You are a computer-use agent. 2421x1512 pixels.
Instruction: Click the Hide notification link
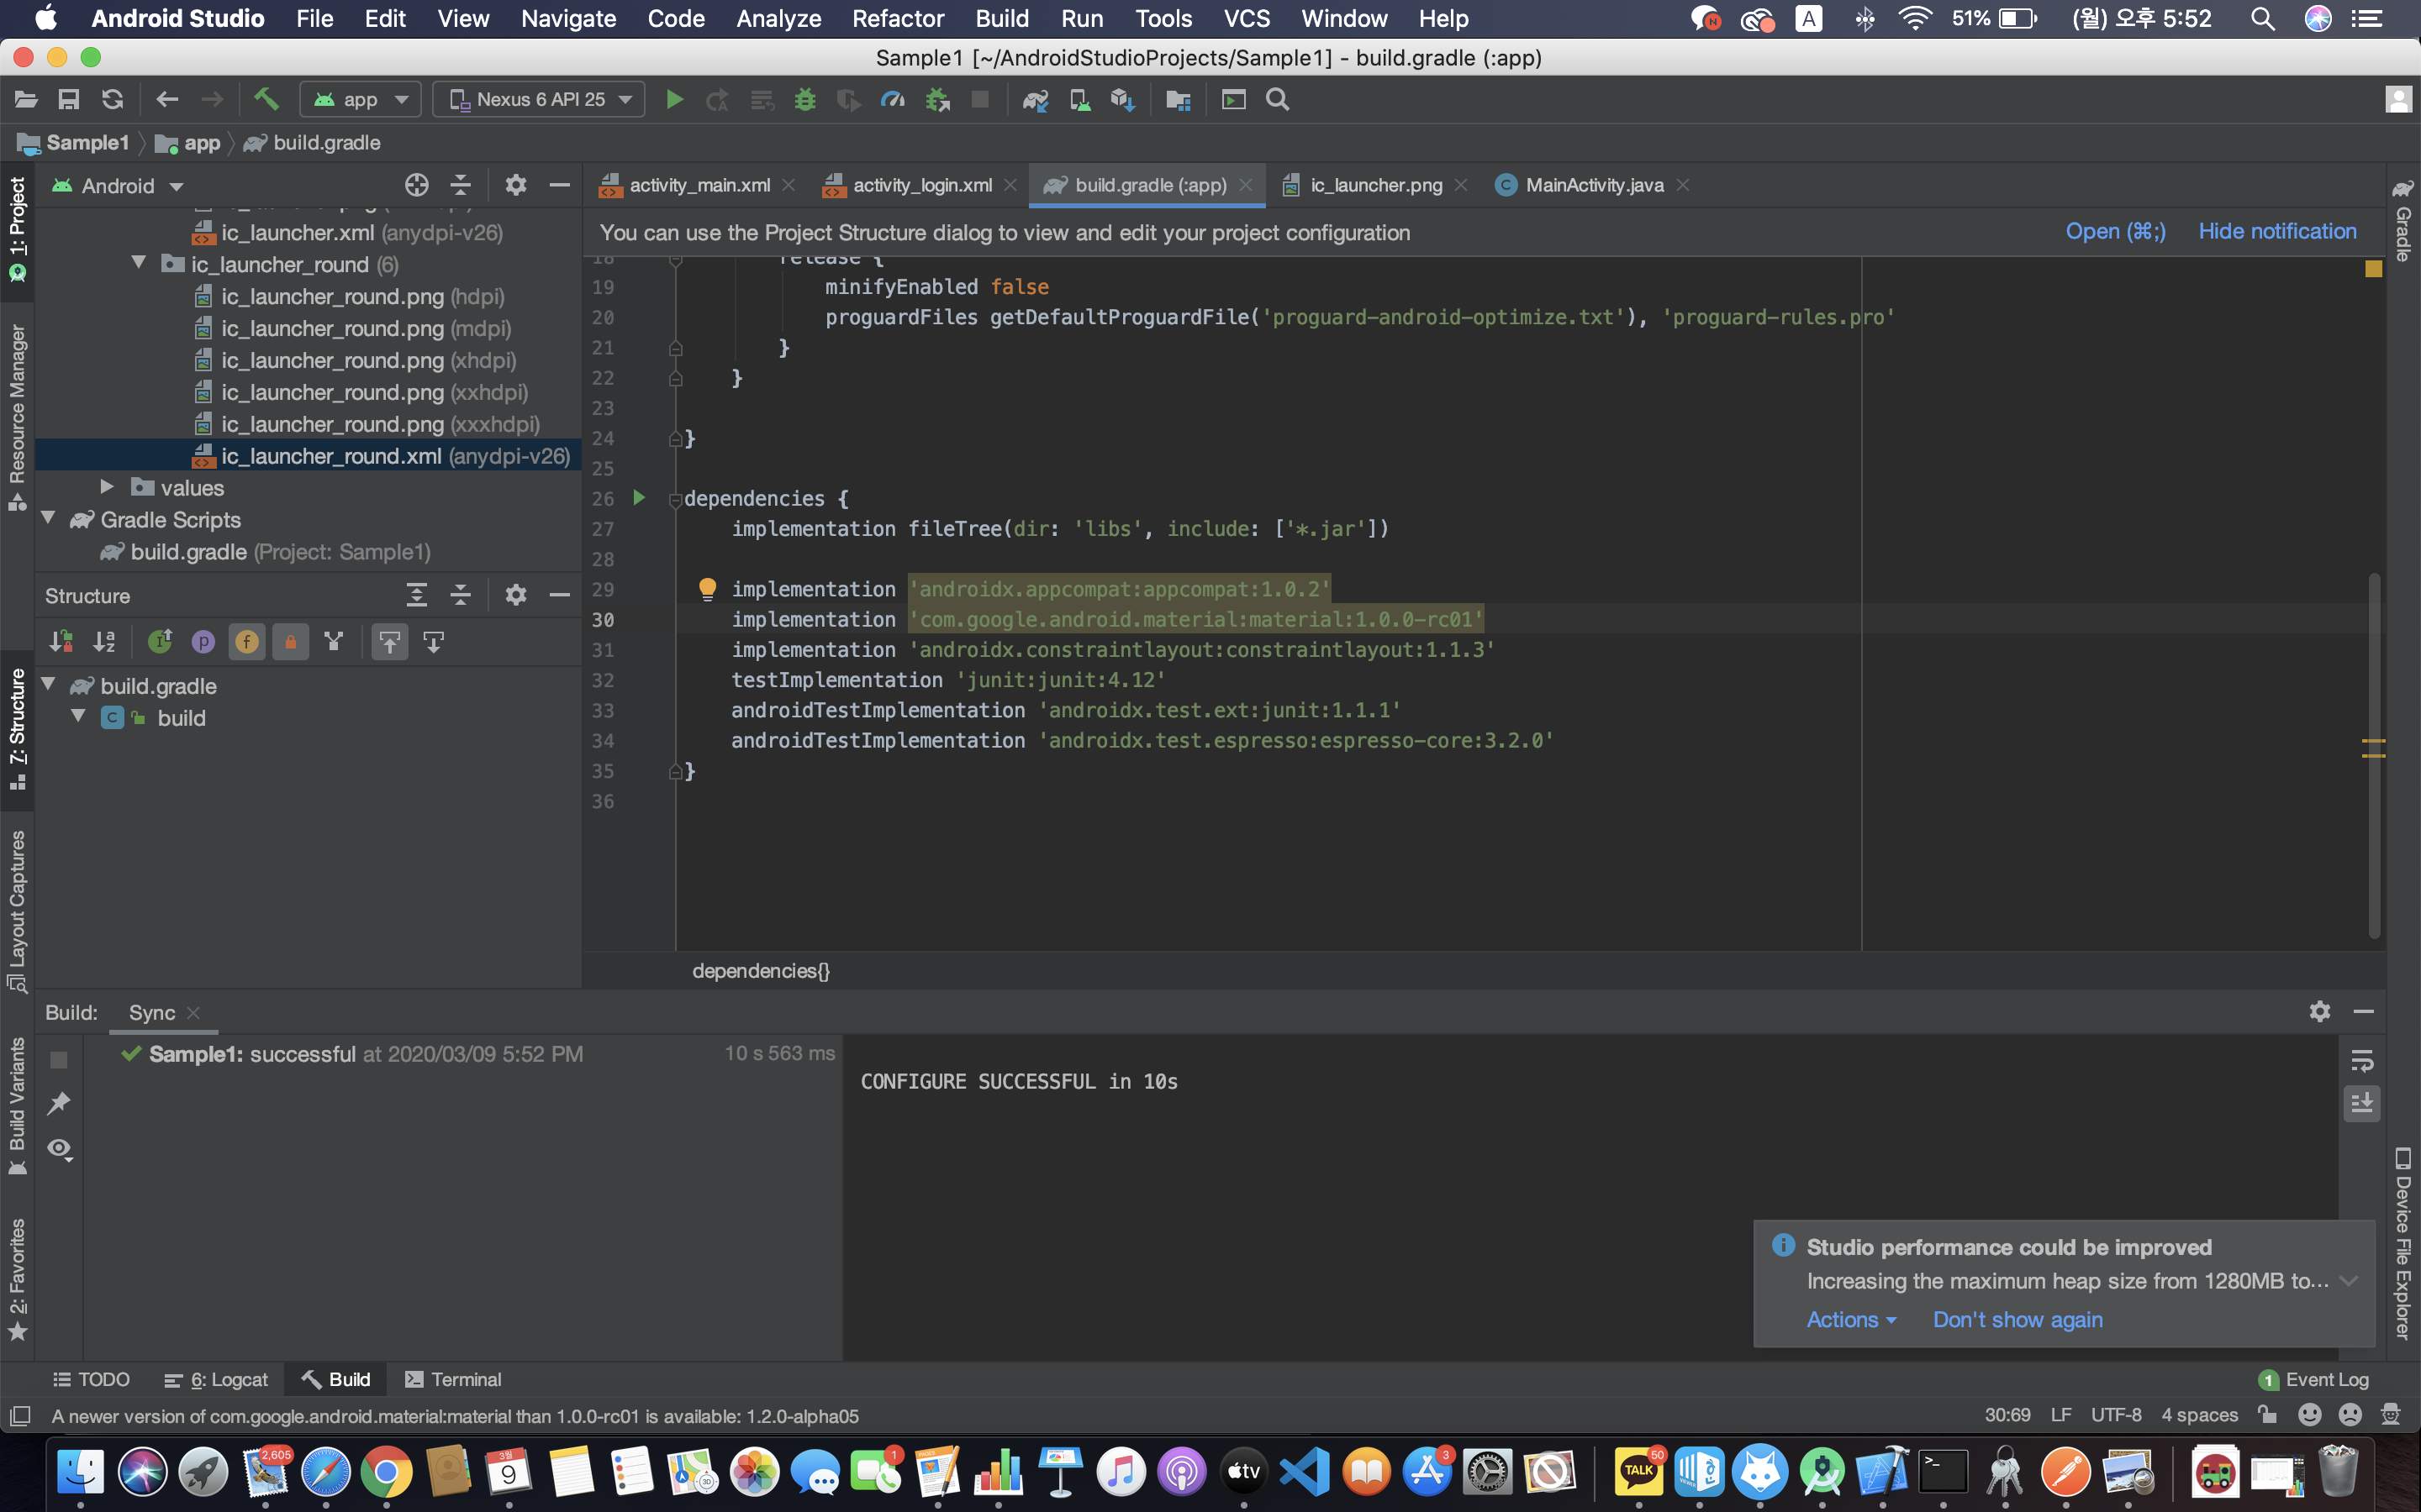tap(2276, 231)
